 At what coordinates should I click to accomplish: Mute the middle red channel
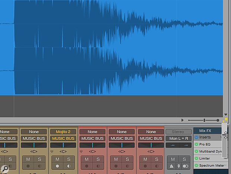[116, 159]
